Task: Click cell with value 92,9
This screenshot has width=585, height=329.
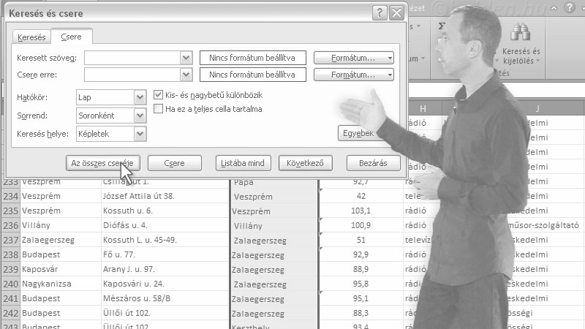Action: [x=361, y=254]
